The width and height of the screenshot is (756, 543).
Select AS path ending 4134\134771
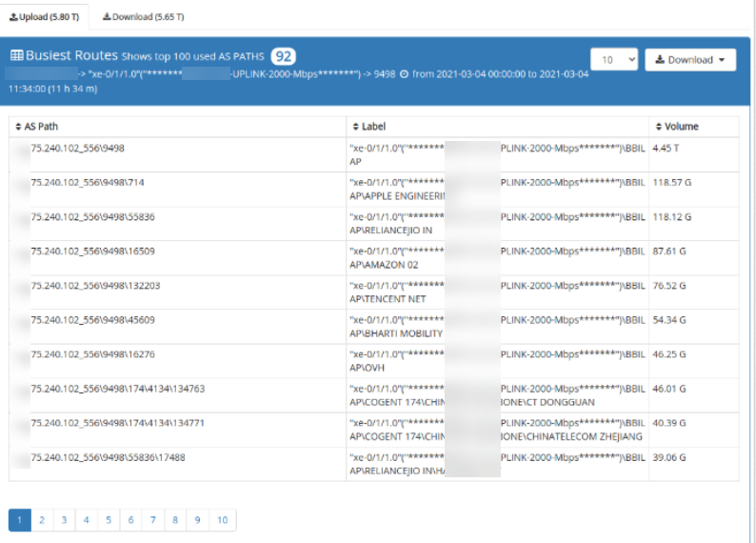[x=118, y=423]
